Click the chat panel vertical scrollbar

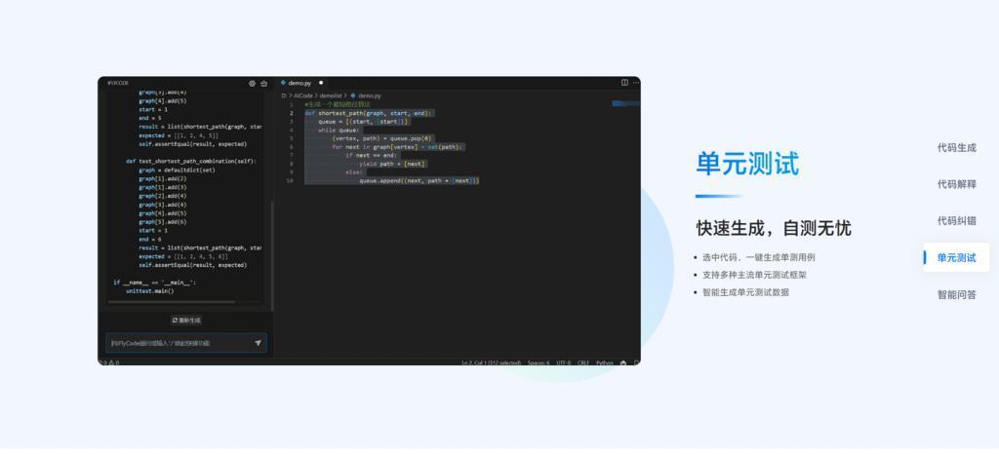tap(273, 256)
